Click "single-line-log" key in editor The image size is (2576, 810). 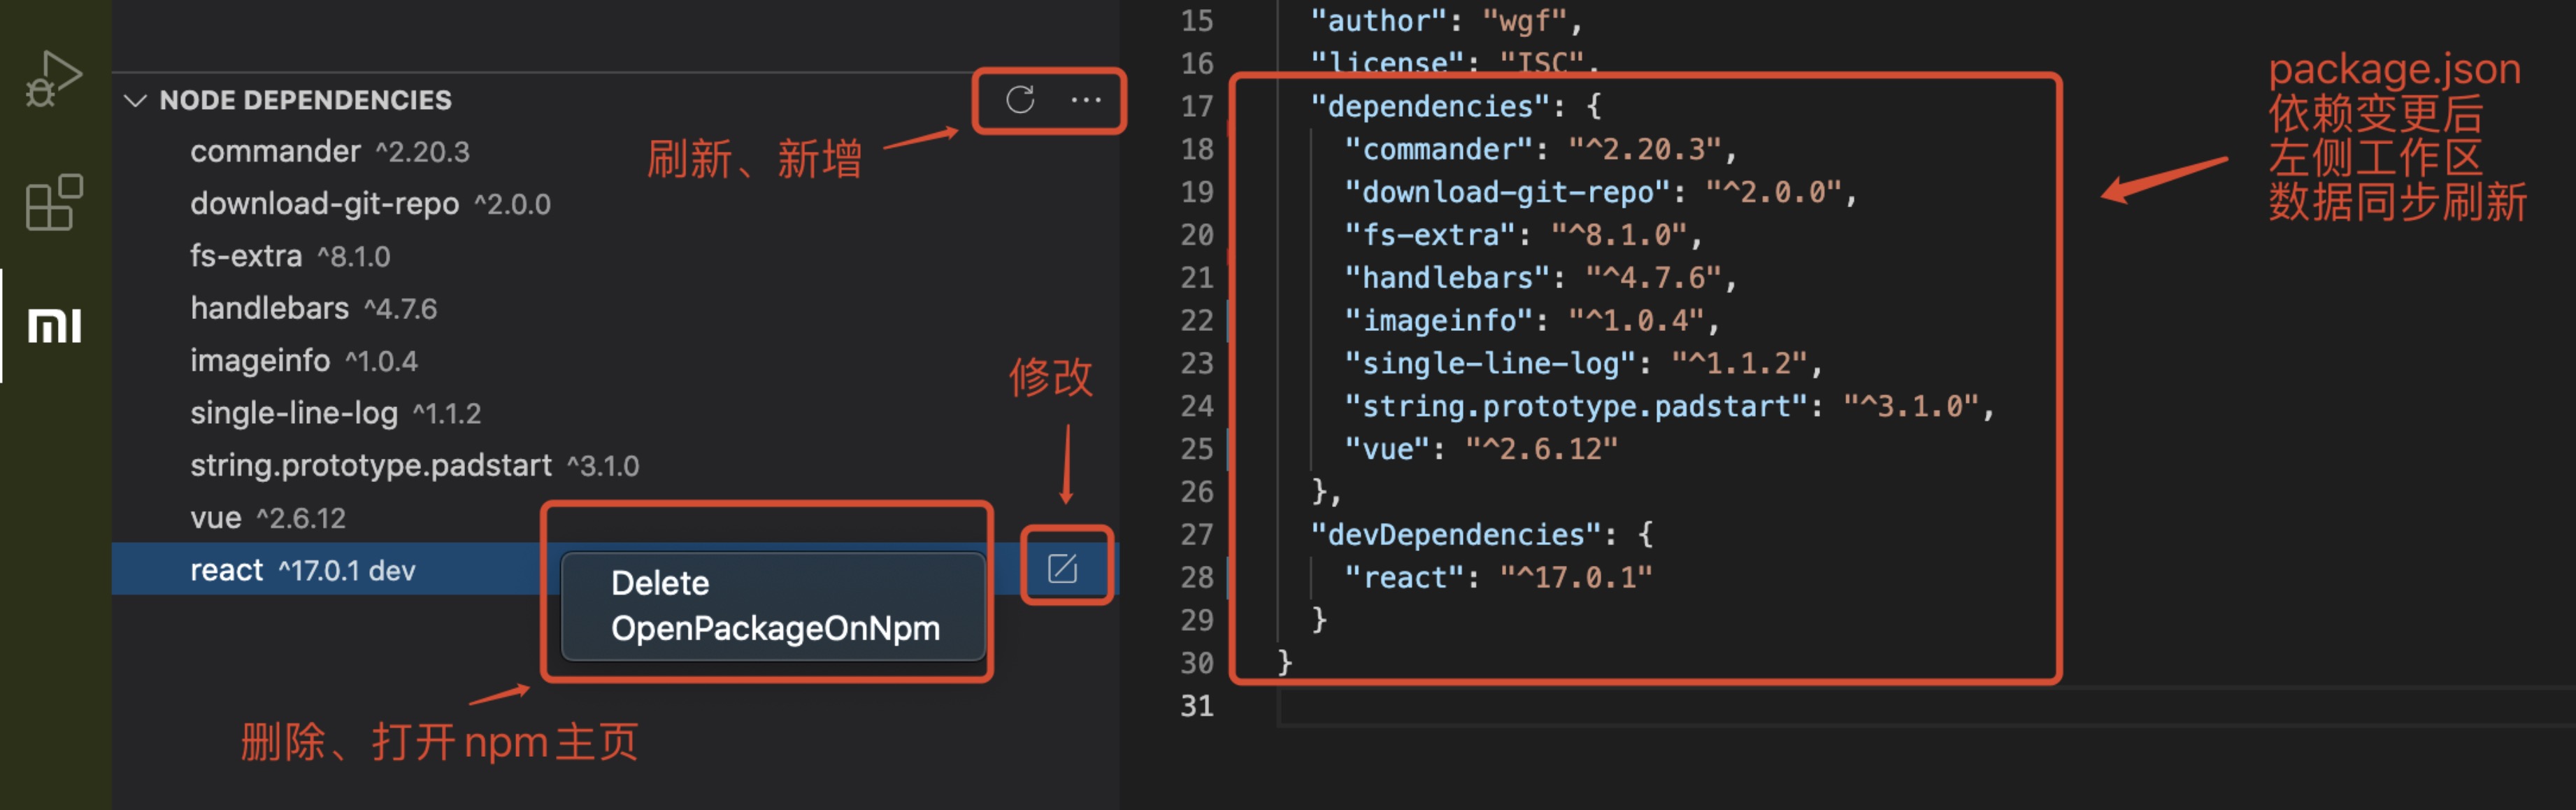1490,363
